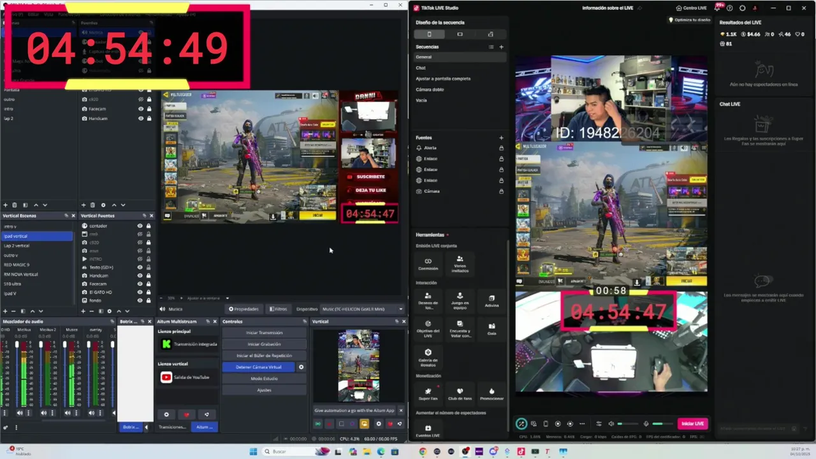Select the RED MAGIC 9 scene

37,265
